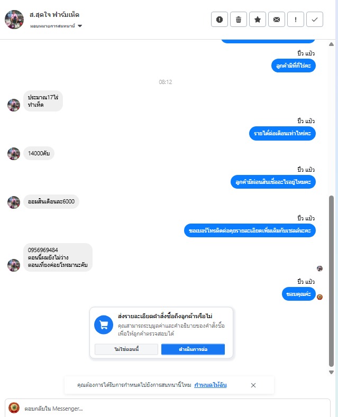Screen dimensions: 338x417
Task: Delete conversation with the trash icon
Action: click(239, 20)
